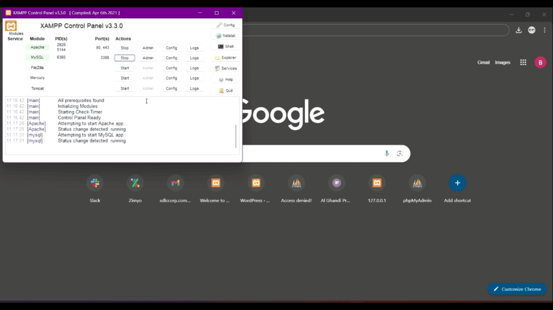This screenshot has height=310, width=553.
Task: Open MySQL Config menu
Action: click(x=172, y=58)
